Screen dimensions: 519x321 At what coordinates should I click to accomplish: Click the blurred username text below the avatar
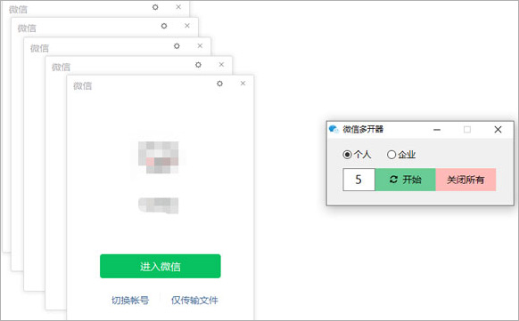pyautogui.click(x=159, y=205)
